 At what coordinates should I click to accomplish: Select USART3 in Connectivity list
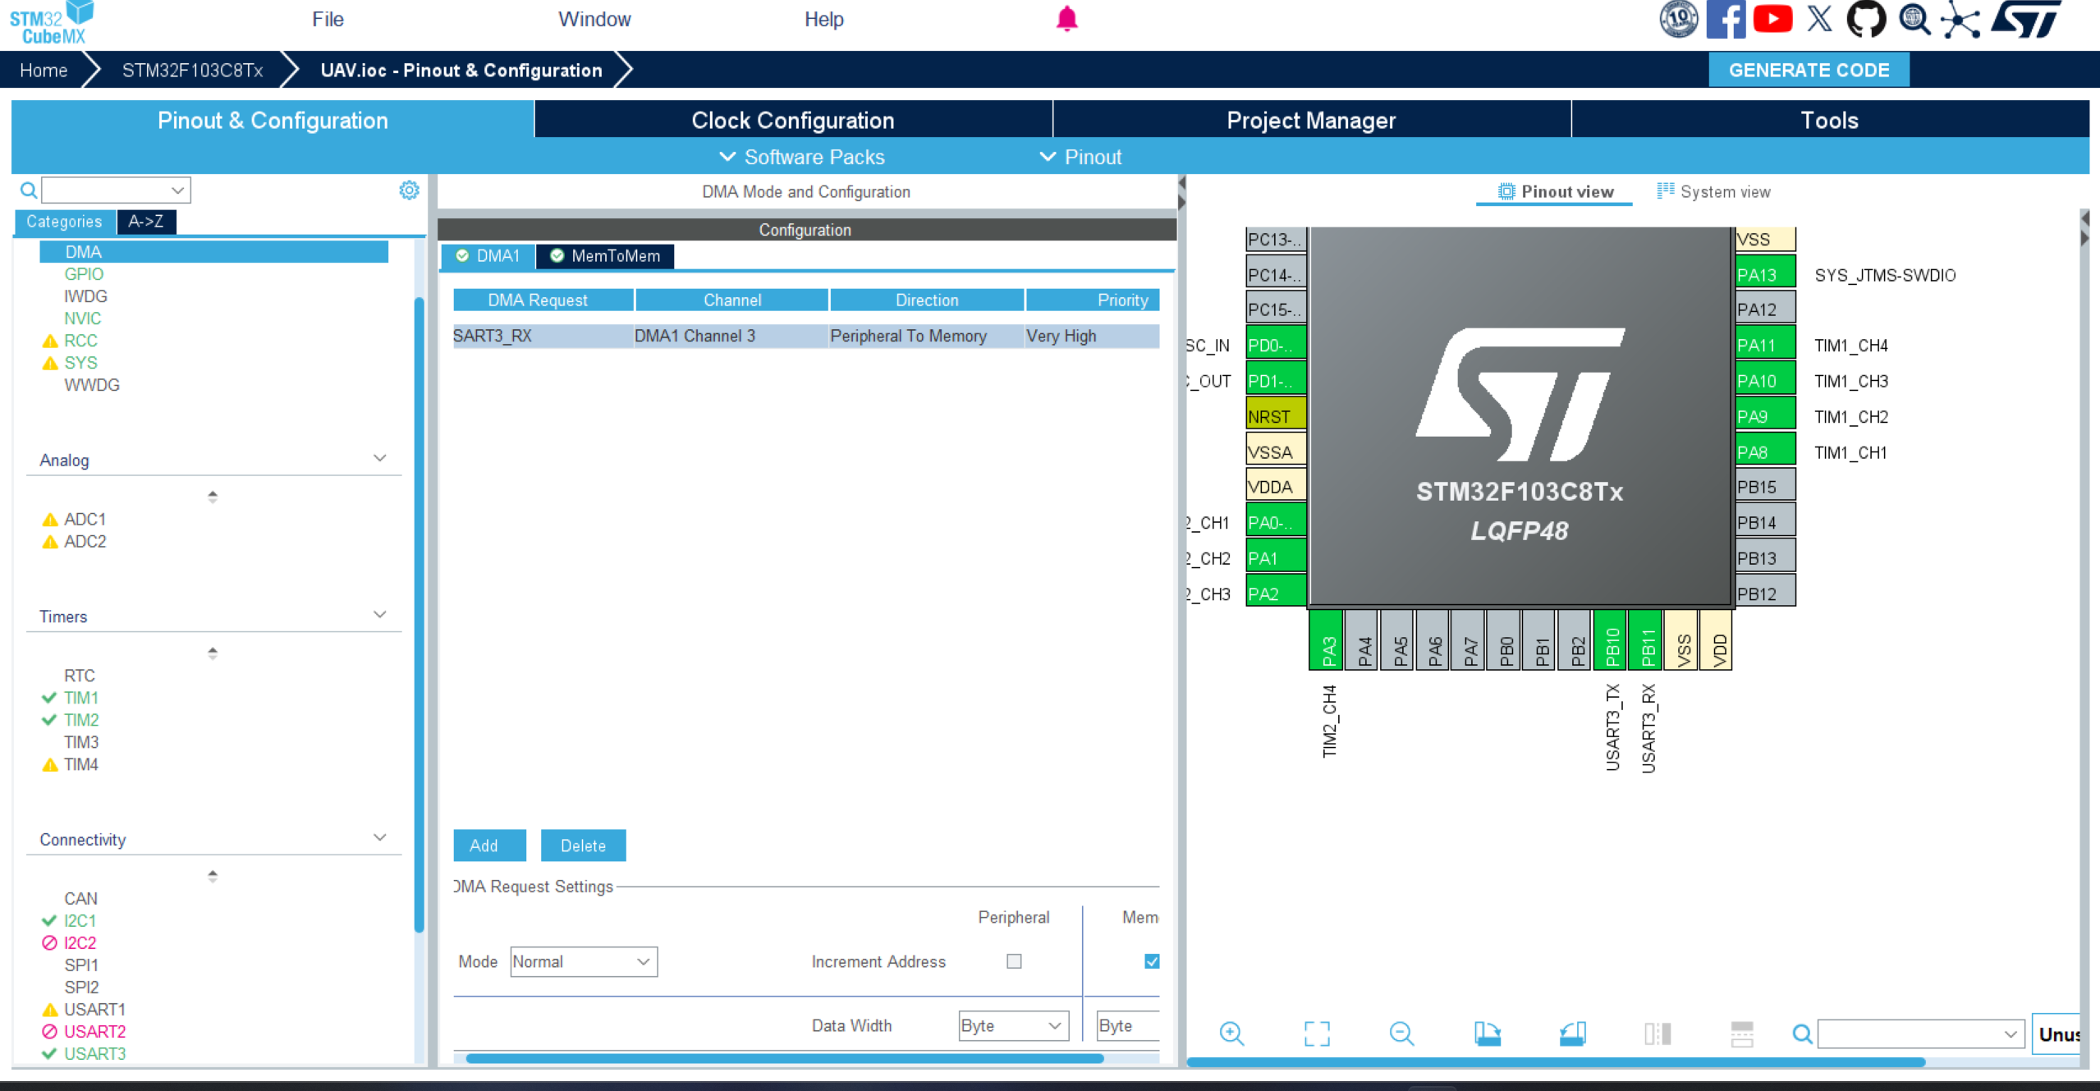click(94, 1053)
